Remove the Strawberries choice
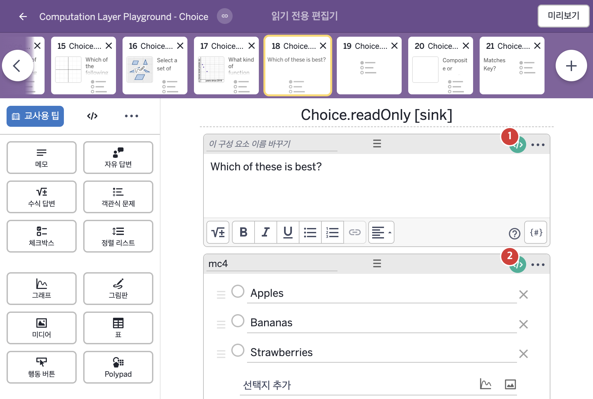Image resolution: width=593 pixels, height=399 pixels. pos(524,354)
